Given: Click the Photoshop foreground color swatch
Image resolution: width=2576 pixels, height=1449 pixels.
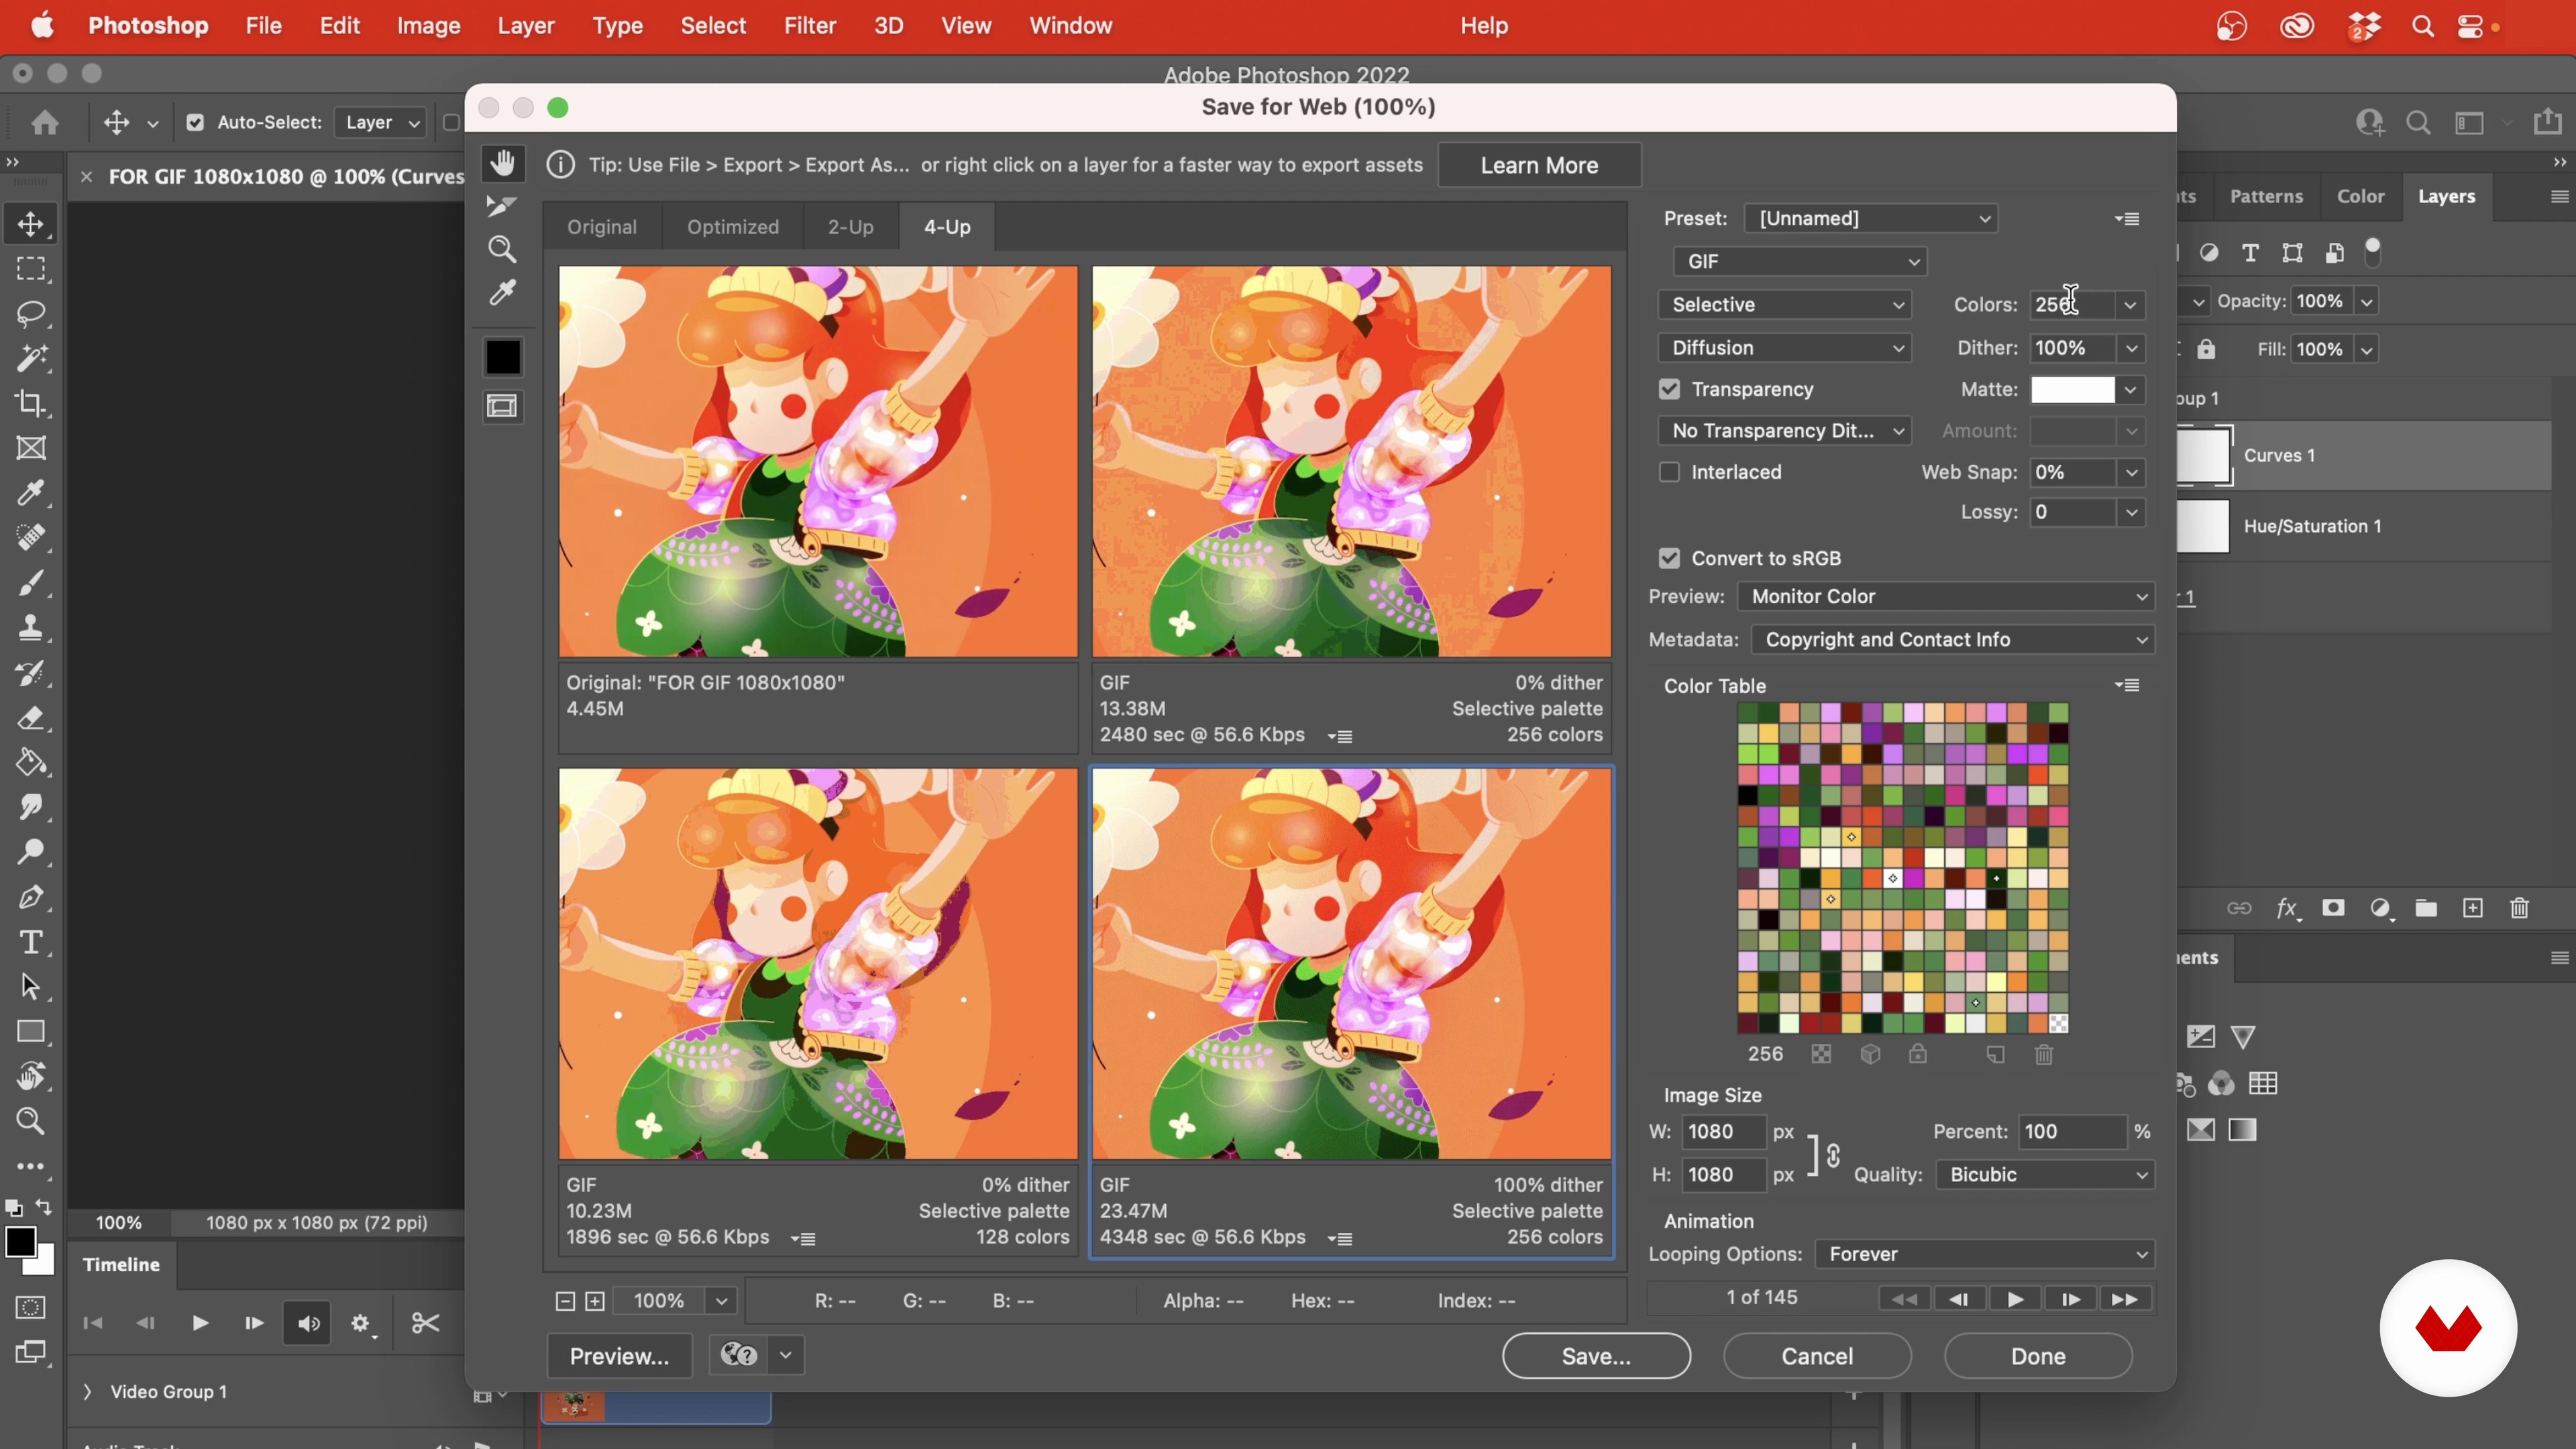Looking at the screenshot, I should (20, 1242).
